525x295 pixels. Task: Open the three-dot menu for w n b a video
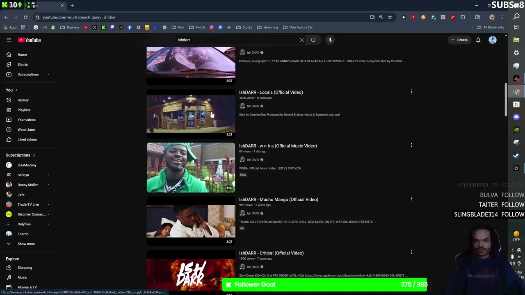[x=411, y=145]
